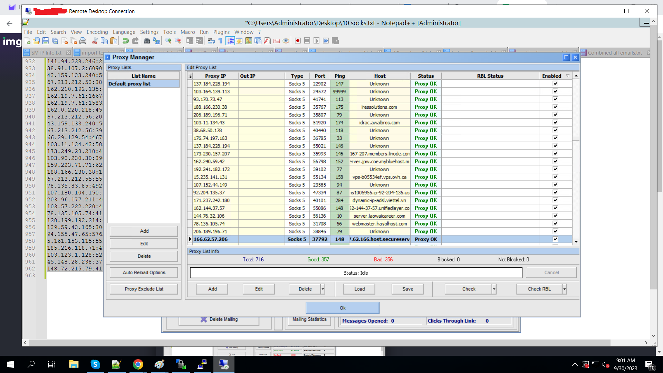Open the Delete button dropdown arrow

point(323,289)
